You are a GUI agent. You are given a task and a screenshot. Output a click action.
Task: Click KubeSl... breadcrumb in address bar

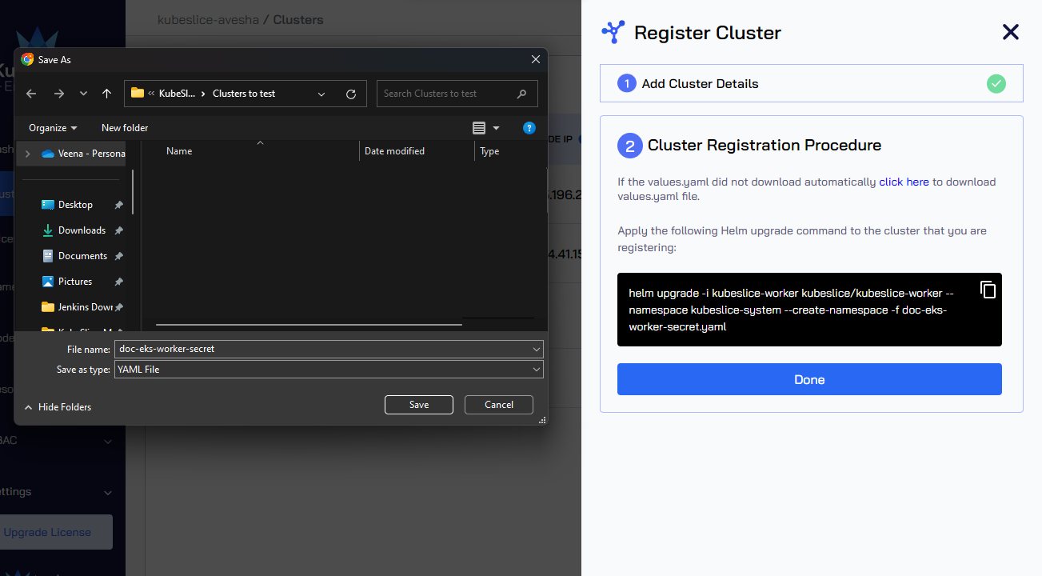click(x=177, y=94)
